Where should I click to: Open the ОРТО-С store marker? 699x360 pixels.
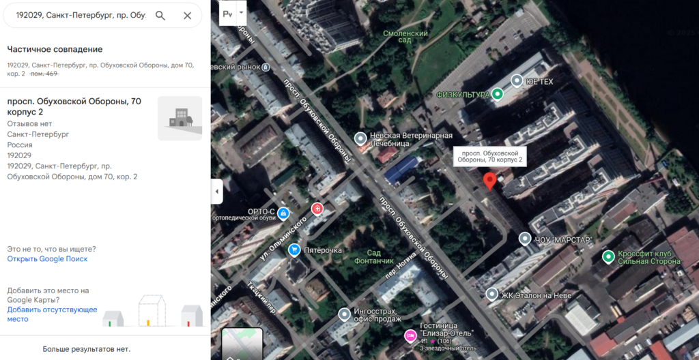283,213
